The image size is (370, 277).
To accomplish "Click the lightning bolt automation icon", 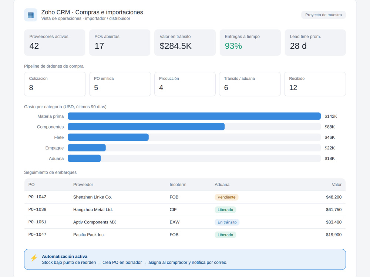I will [x=34, y=258].
